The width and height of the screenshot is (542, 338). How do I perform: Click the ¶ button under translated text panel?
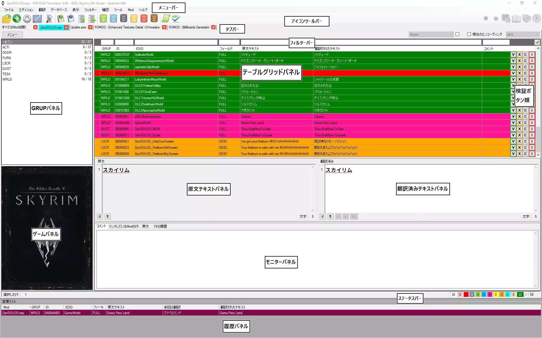[x=330, y=217]
